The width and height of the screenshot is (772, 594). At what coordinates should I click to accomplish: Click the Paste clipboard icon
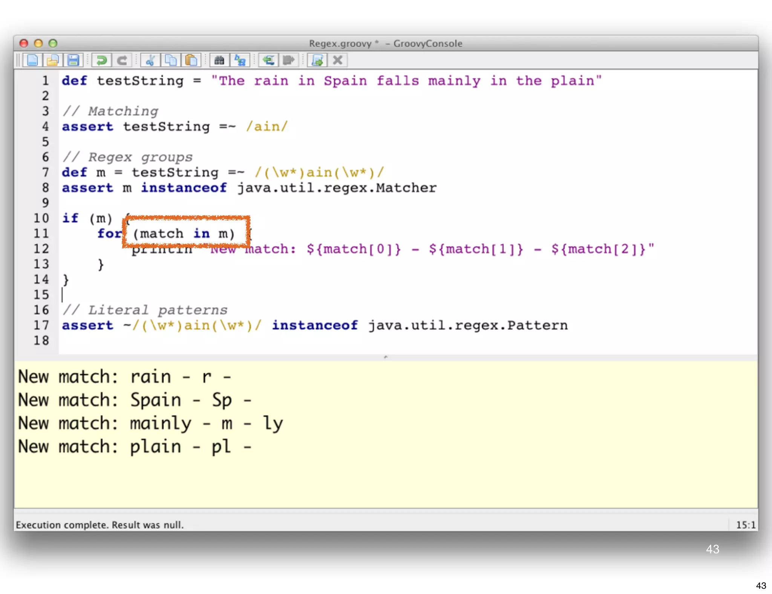click(191, 60)
